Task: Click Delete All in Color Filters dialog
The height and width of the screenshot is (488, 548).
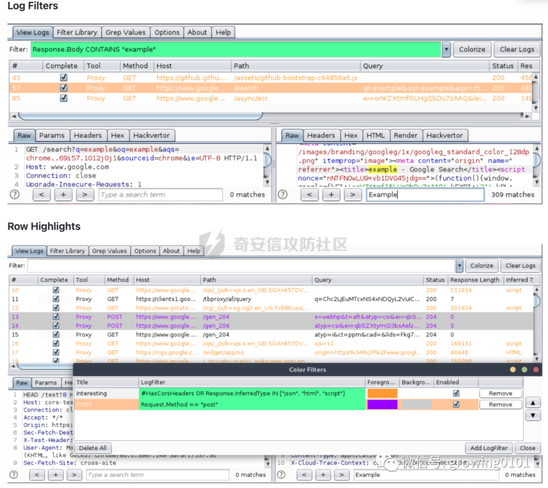Action: pos(93,448)
